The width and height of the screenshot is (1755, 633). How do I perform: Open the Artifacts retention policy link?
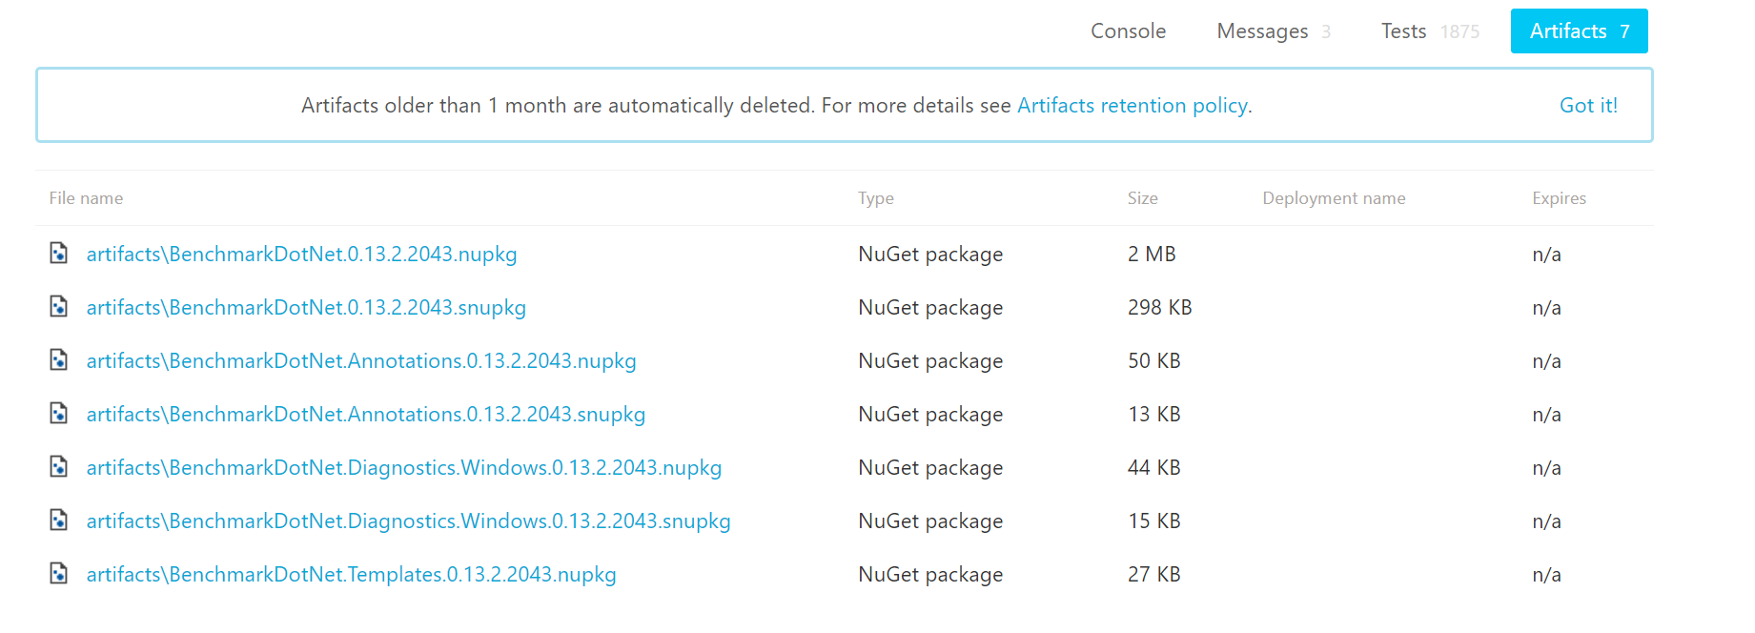1132,106
